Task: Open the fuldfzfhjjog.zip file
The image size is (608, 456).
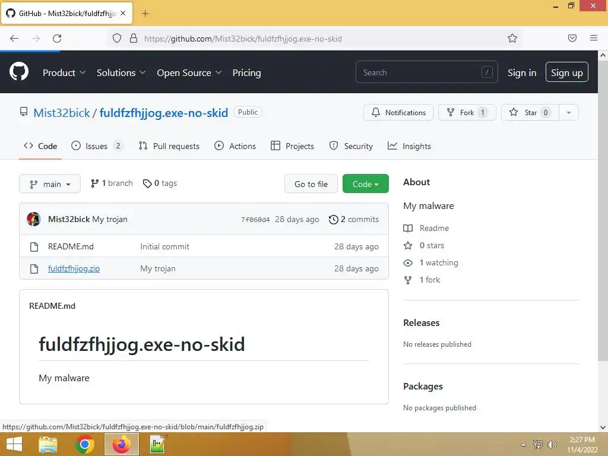Action: (x=74, y=269)
